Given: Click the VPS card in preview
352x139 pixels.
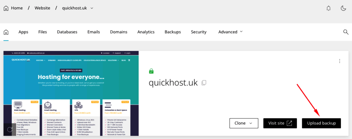Looking at the screenshot, I should (86, 117).
